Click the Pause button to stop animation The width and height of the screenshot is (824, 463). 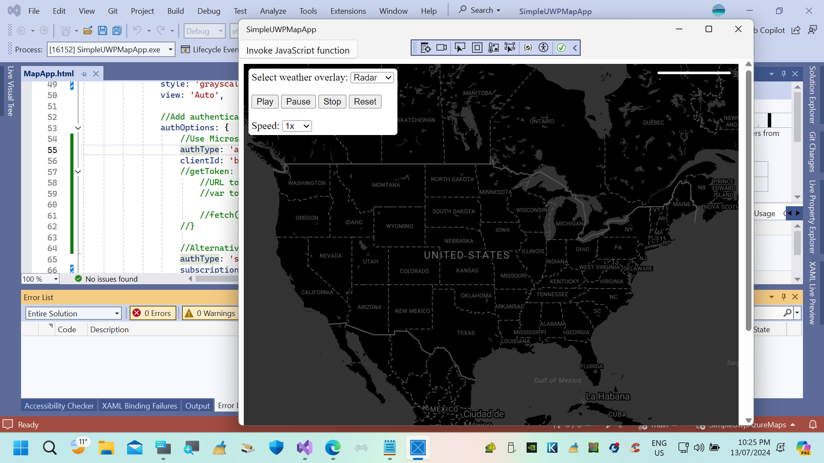(298, 102)
